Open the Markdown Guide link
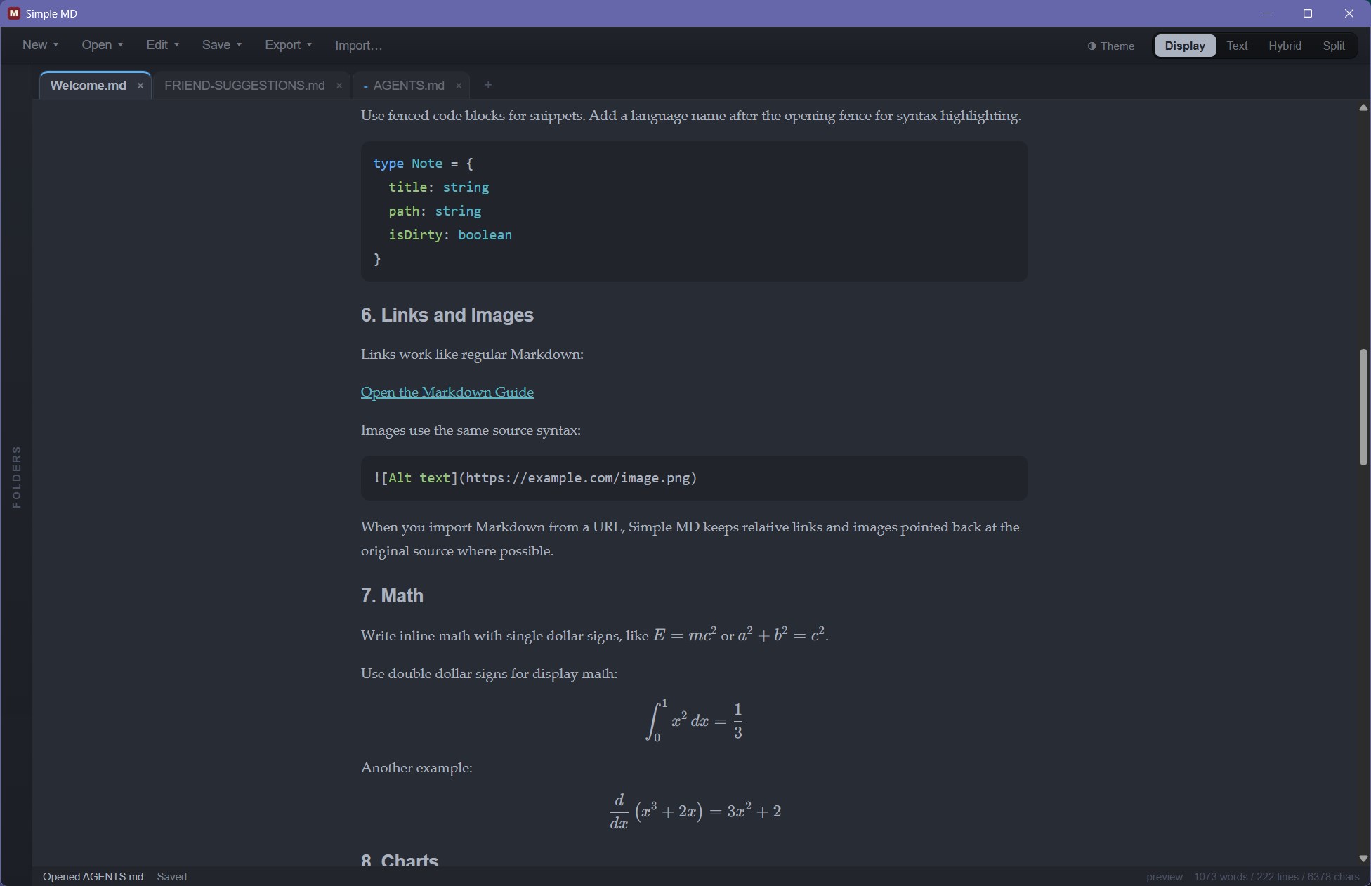1371x886 pixels. pyautogui.click(x=447, y=392)
